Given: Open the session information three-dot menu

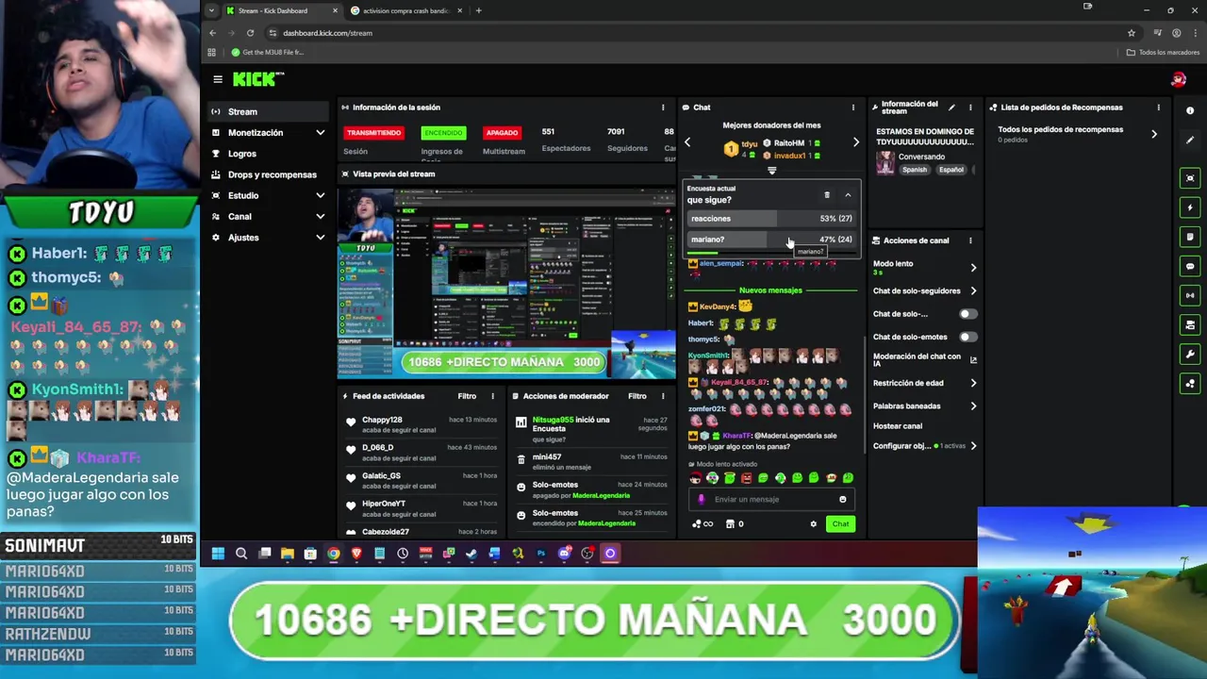Looking at the screenshot, I should (x=663, y=108).
